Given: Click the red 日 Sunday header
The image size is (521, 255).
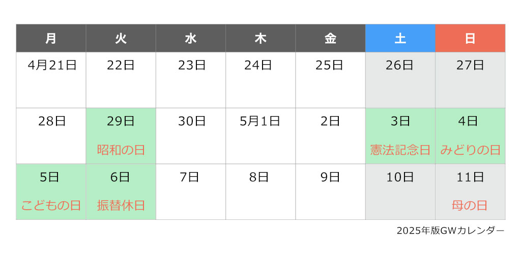Looking at the screenshot, I should click(470, 38).
